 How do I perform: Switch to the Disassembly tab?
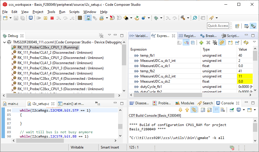click(x=139, y=103)
